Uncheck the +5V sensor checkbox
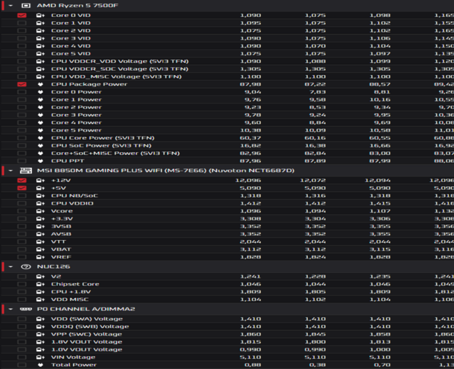 pyautogui.click(x=22, y=188)
